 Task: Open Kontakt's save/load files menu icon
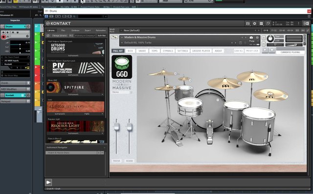[248, 23]
